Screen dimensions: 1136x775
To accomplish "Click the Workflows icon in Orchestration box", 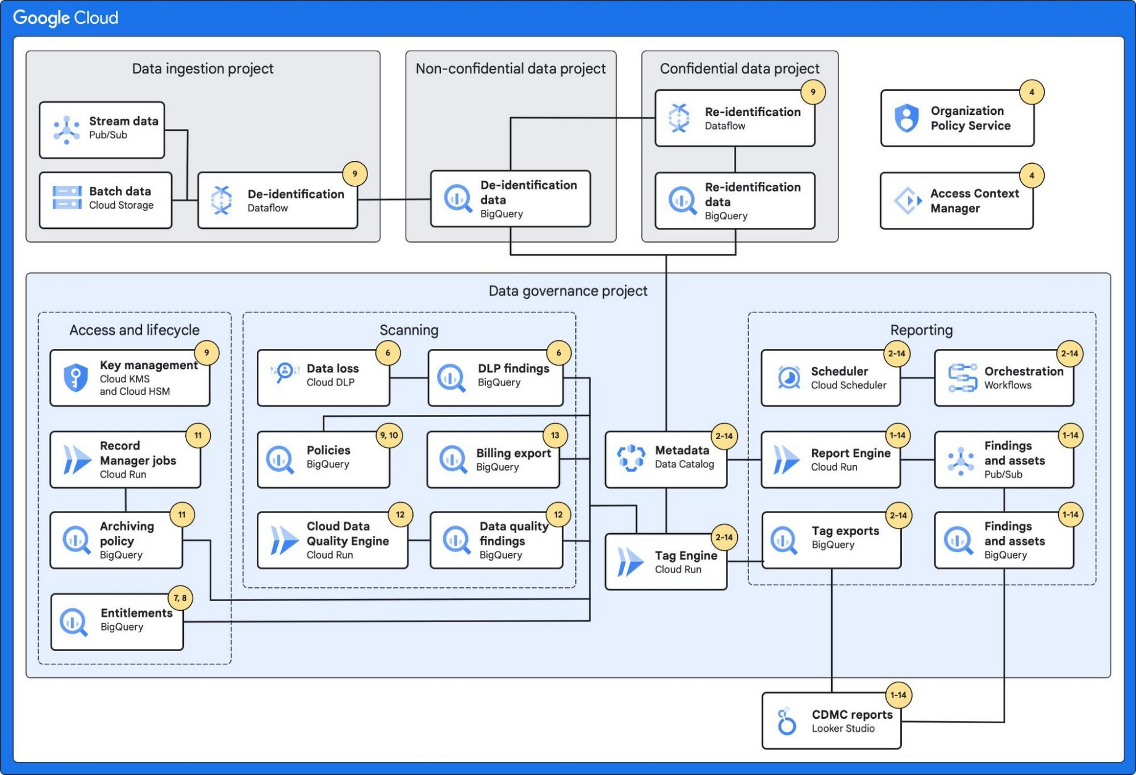I will tap(962, 377).
